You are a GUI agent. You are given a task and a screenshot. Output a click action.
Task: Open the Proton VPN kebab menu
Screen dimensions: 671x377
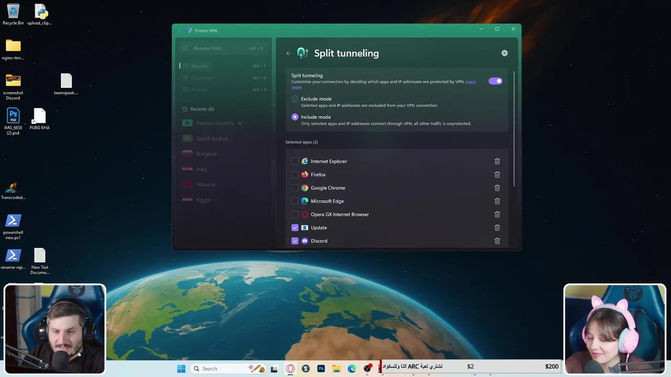point(179,30)
